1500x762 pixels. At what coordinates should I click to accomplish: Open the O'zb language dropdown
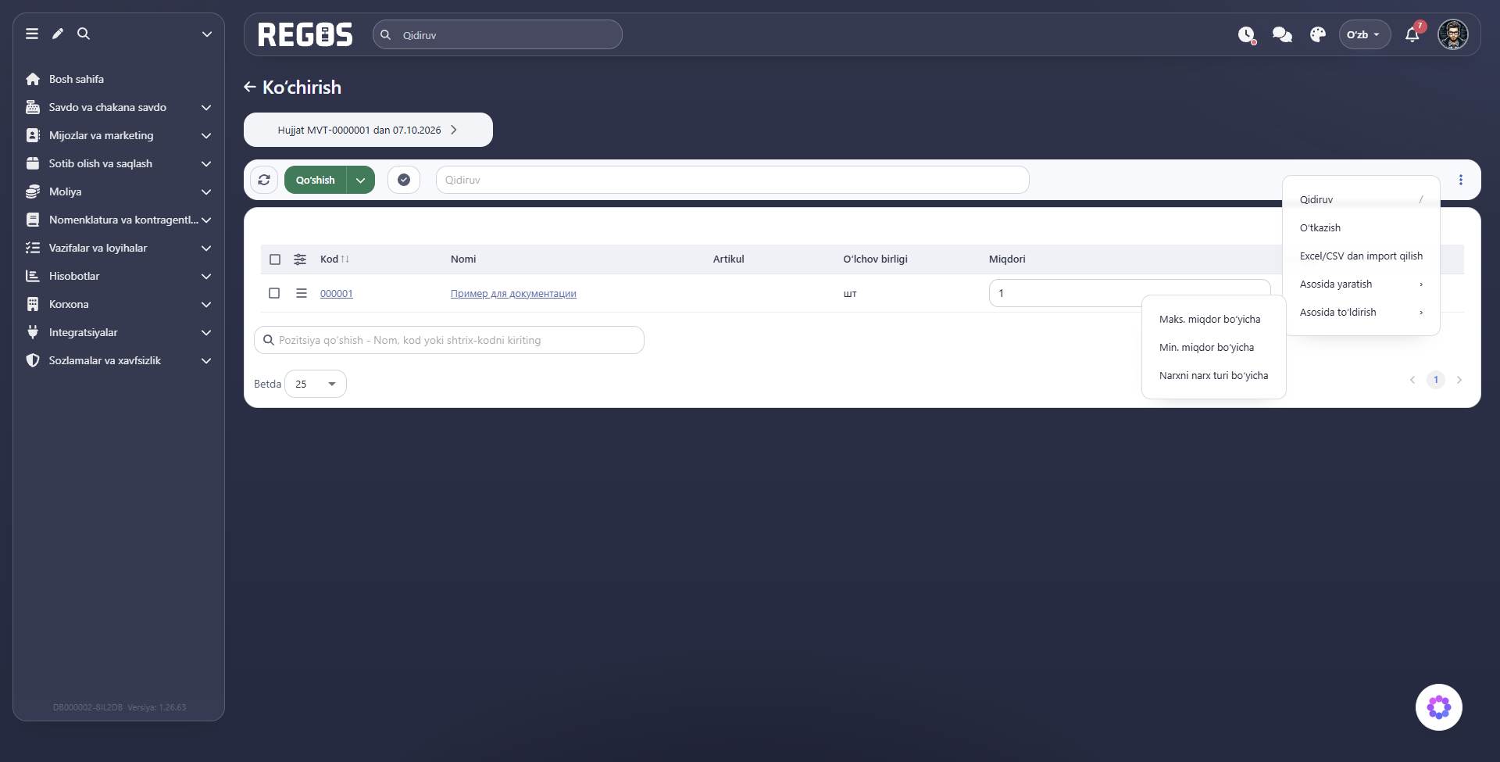pyautogui.click(x=1364, y=34)
